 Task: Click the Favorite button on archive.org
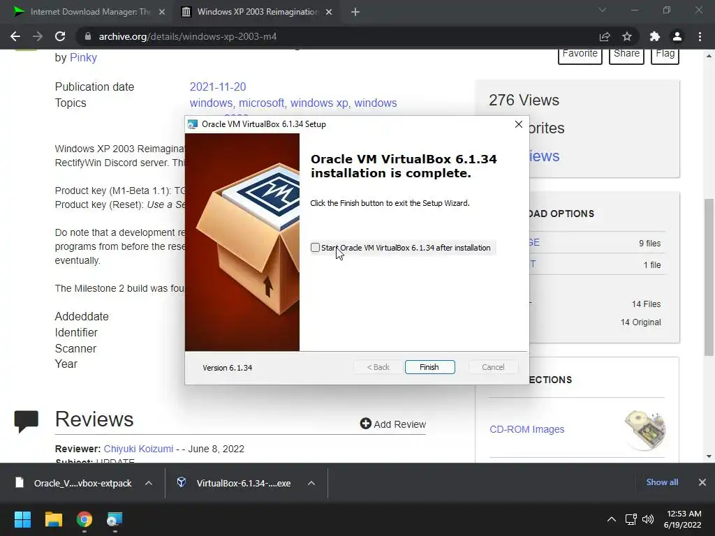click(580, 54)
